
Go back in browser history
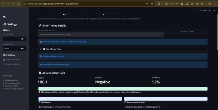click(3, 4)
